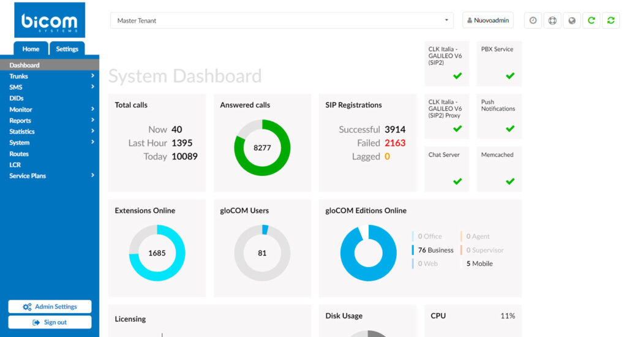Click the Last Hour calls value 1395

pyautogui.click(x=182, y=143)
